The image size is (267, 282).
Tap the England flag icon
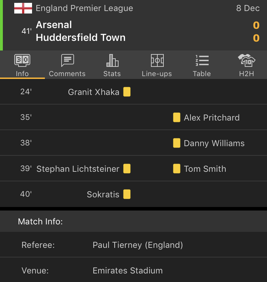click(23, 8)
